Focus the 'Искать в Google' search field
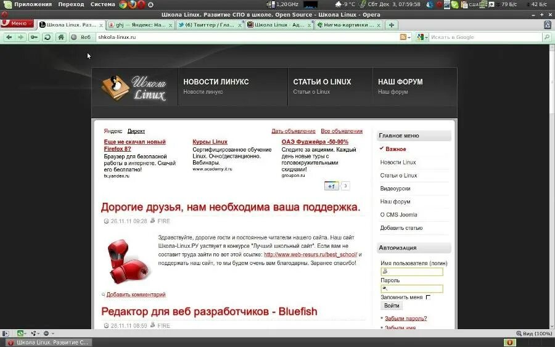This screenshot has height=347, width=555. (485, 37)
